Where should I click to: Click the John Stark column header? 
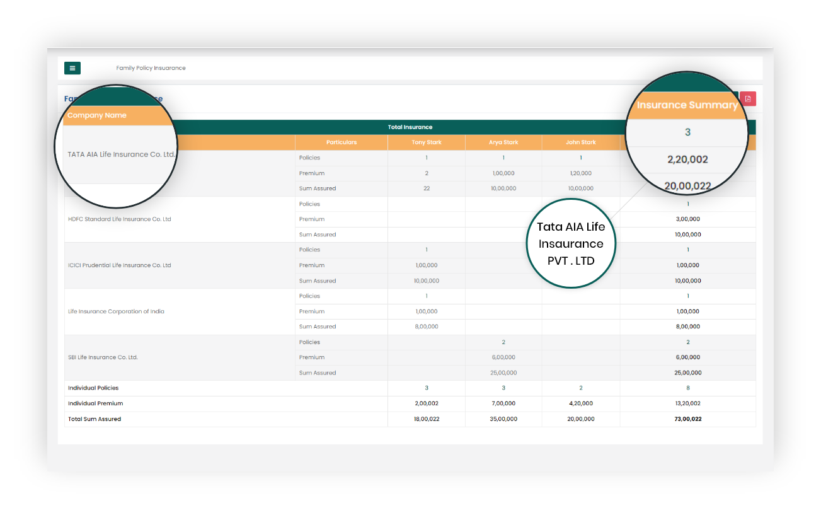click(x=580, y=142)
